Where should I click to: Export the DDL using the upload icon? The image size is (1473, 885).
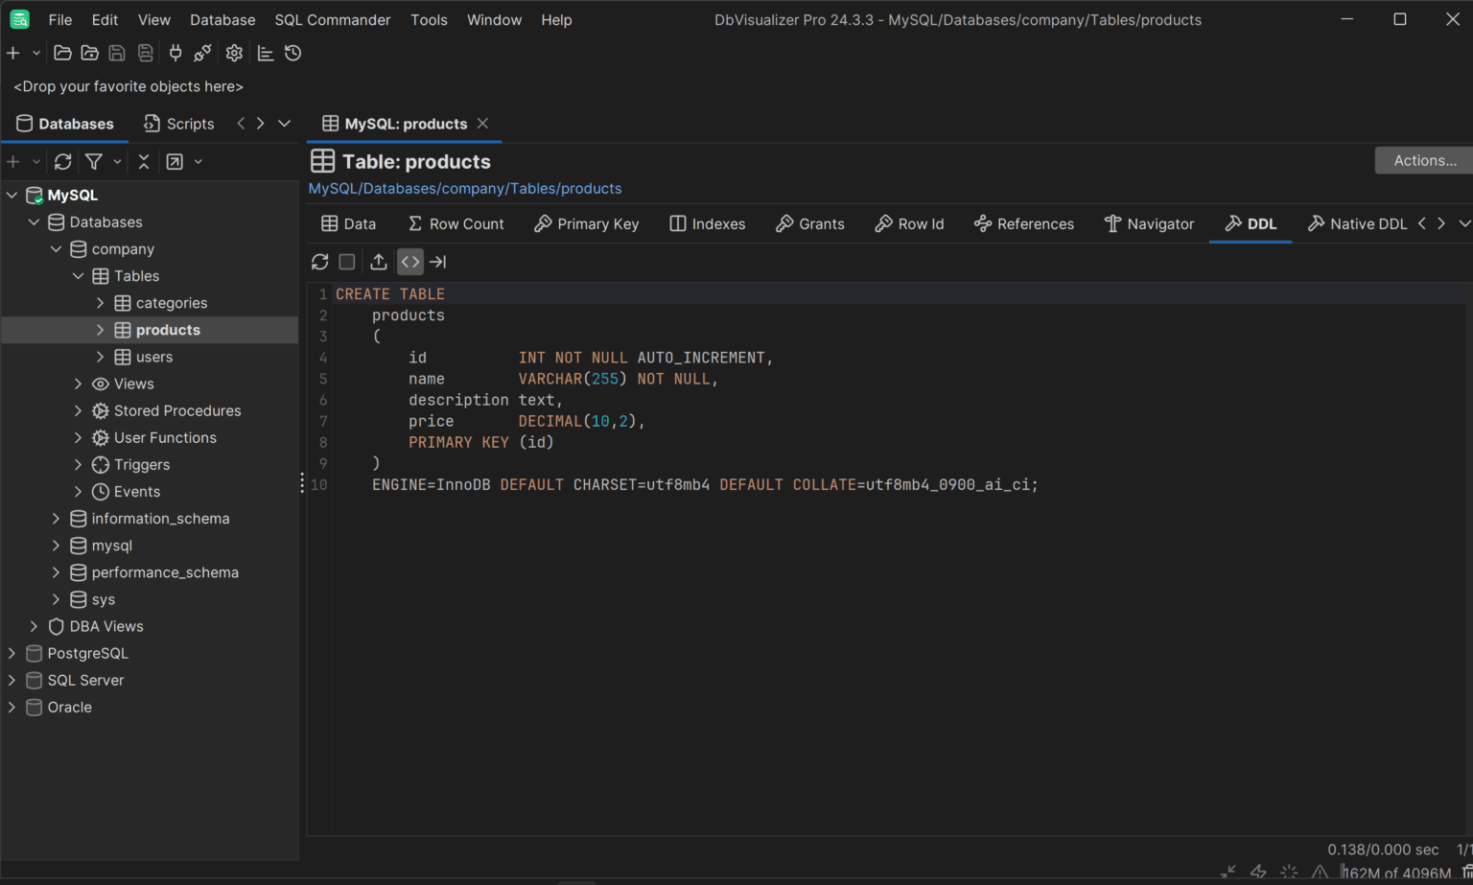[378, 261]
